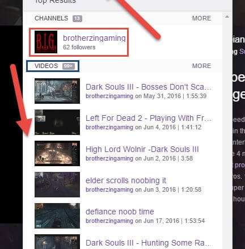Click thumbnail of Dark Souls III Bosses video

click(57, 91)
